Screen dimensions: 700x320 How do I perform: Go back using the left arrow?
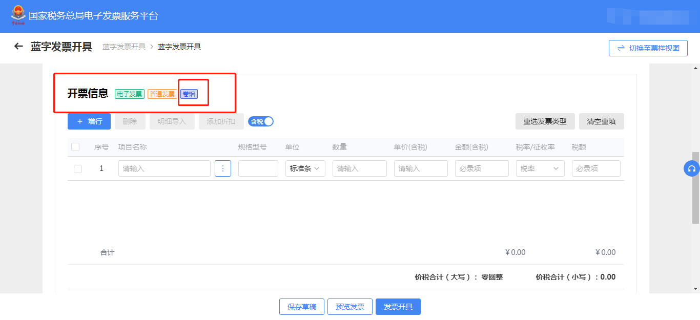[x=18, y=47]
